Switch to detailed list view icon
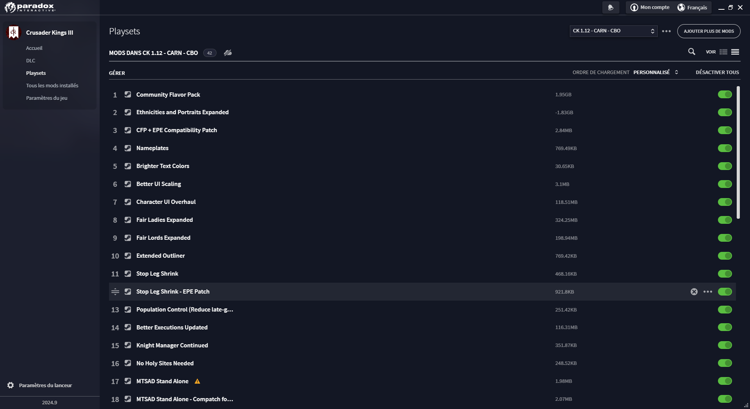 tap(723, 52)
